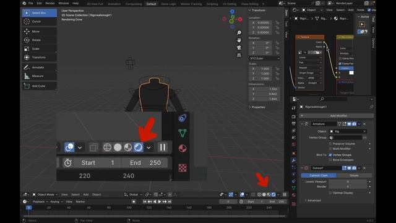Toggle viewport gizmos button

[231, 195]
